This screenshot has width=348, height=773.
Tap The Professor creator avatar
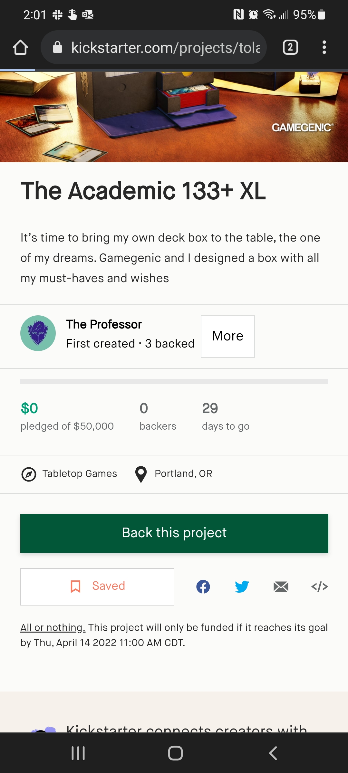pyautogui.click(x=38, y=333)
